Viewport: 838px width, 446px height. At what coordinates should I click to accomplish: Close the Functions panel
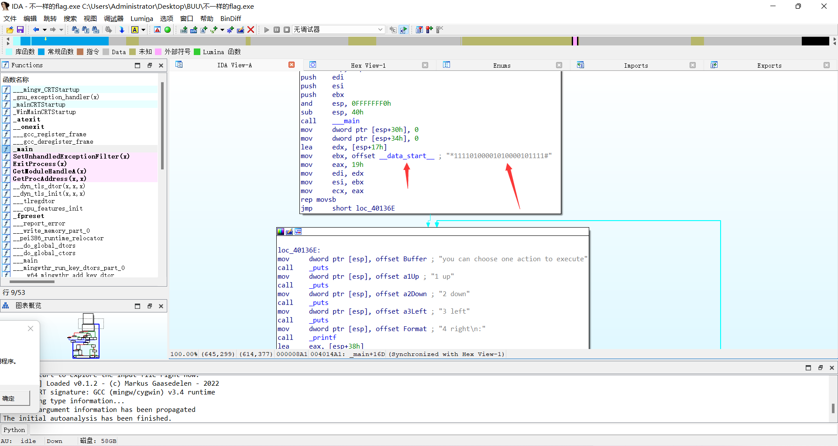click(x=161, y=65)
